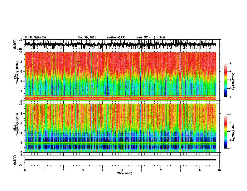
Task: Click the ch.2 "Frequency (kHz)" axis label
Action: pyautogui.click(x=17, y=124)
